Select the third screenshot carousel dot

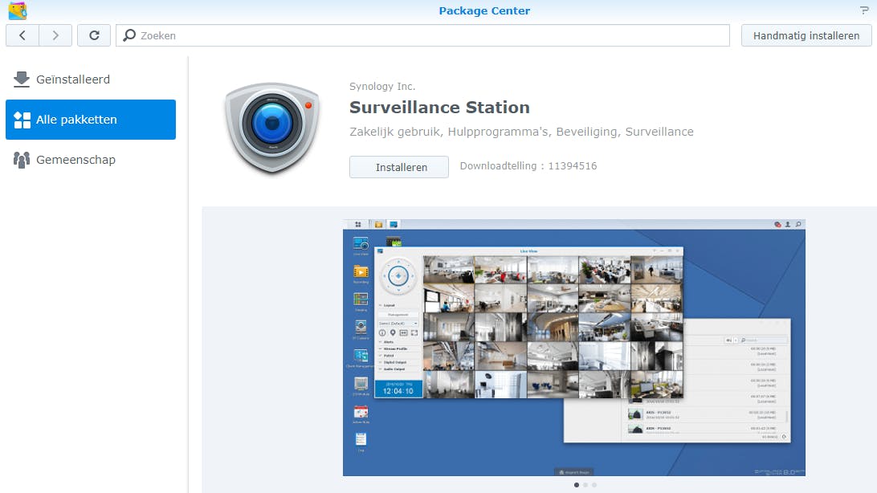(594, 485)
